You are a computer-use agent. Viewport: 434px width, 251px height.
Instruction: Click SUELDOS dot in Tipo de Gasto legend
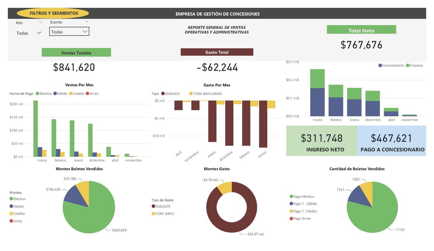tap(153, 206)
